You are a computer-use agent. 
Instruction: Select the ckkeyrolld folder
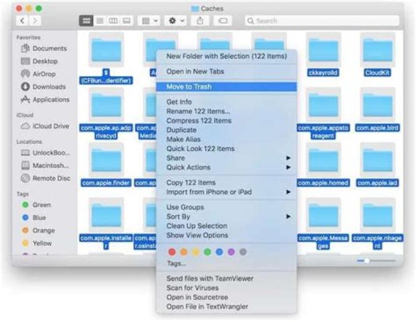(x=323, y=54)
